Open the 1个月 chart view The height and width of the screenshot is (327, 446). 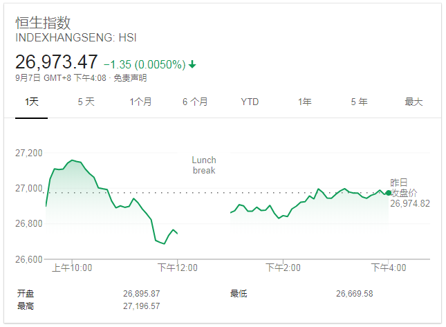pos(140,102)
